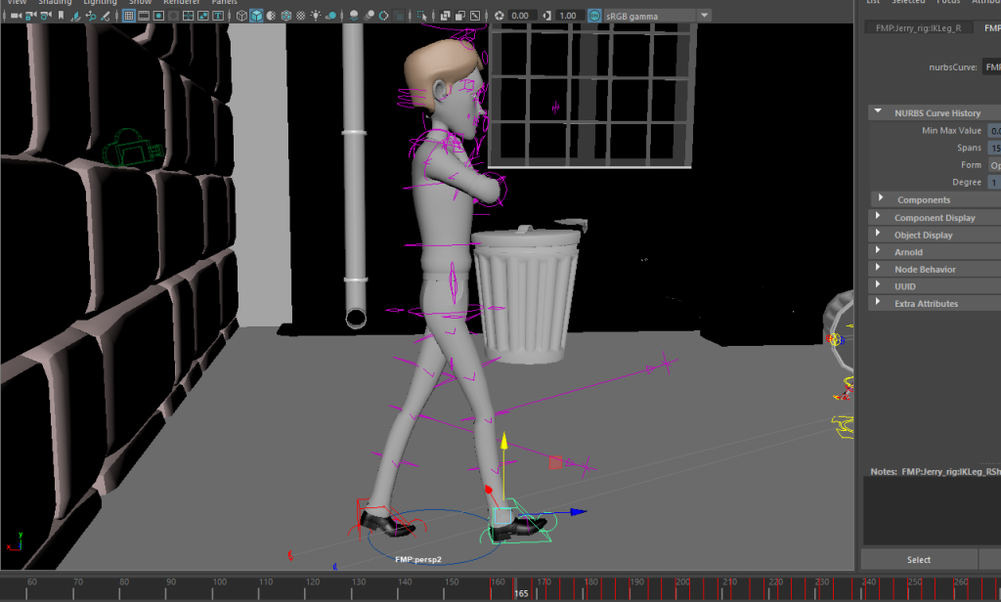Expand the Extra Attributes section
This screenshot has width=1001, height=602.
[879, 303]
